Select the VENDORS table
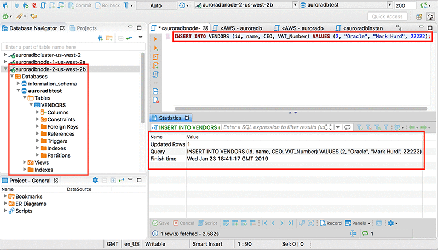 pos(53,105)
